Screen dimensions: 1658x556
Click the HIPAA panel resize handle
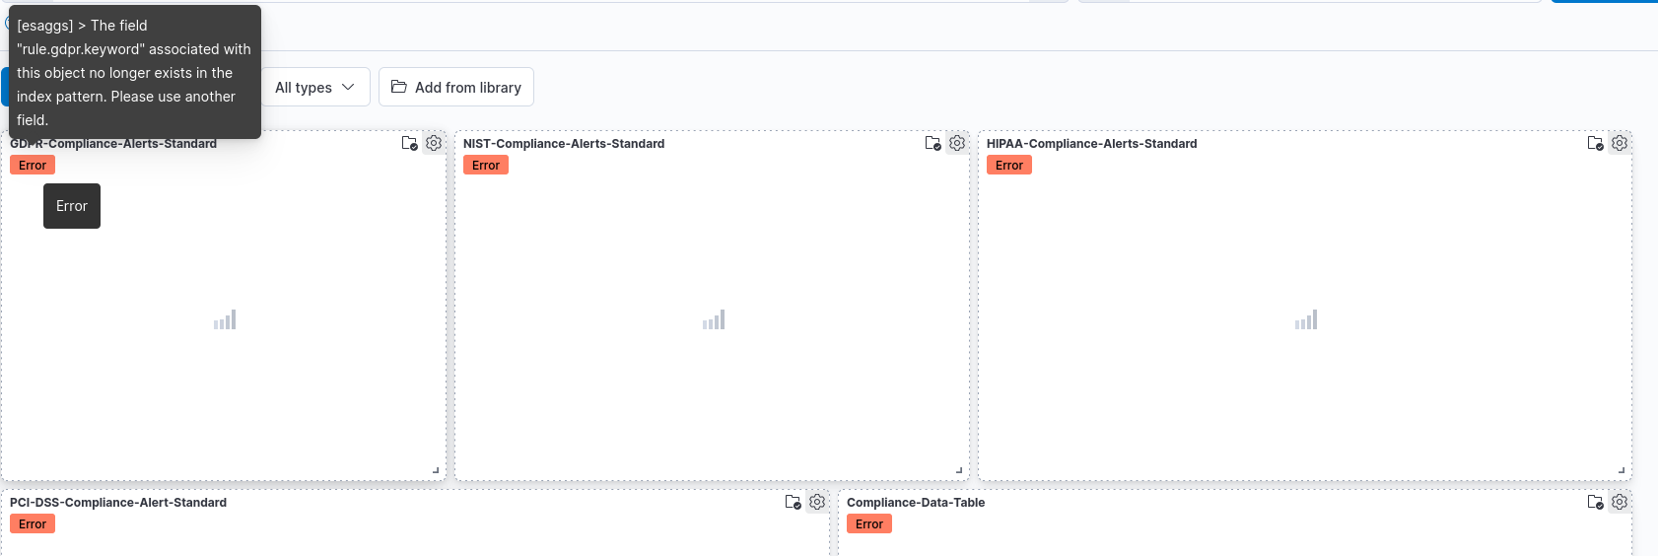[1622, 470]
